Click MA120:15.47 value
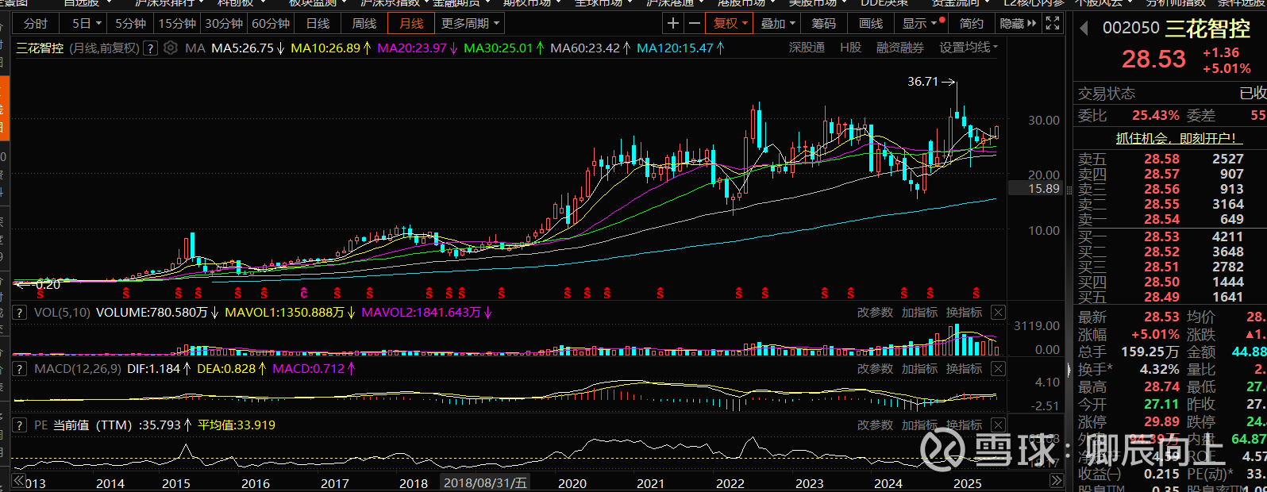 (x=675, y=48)
